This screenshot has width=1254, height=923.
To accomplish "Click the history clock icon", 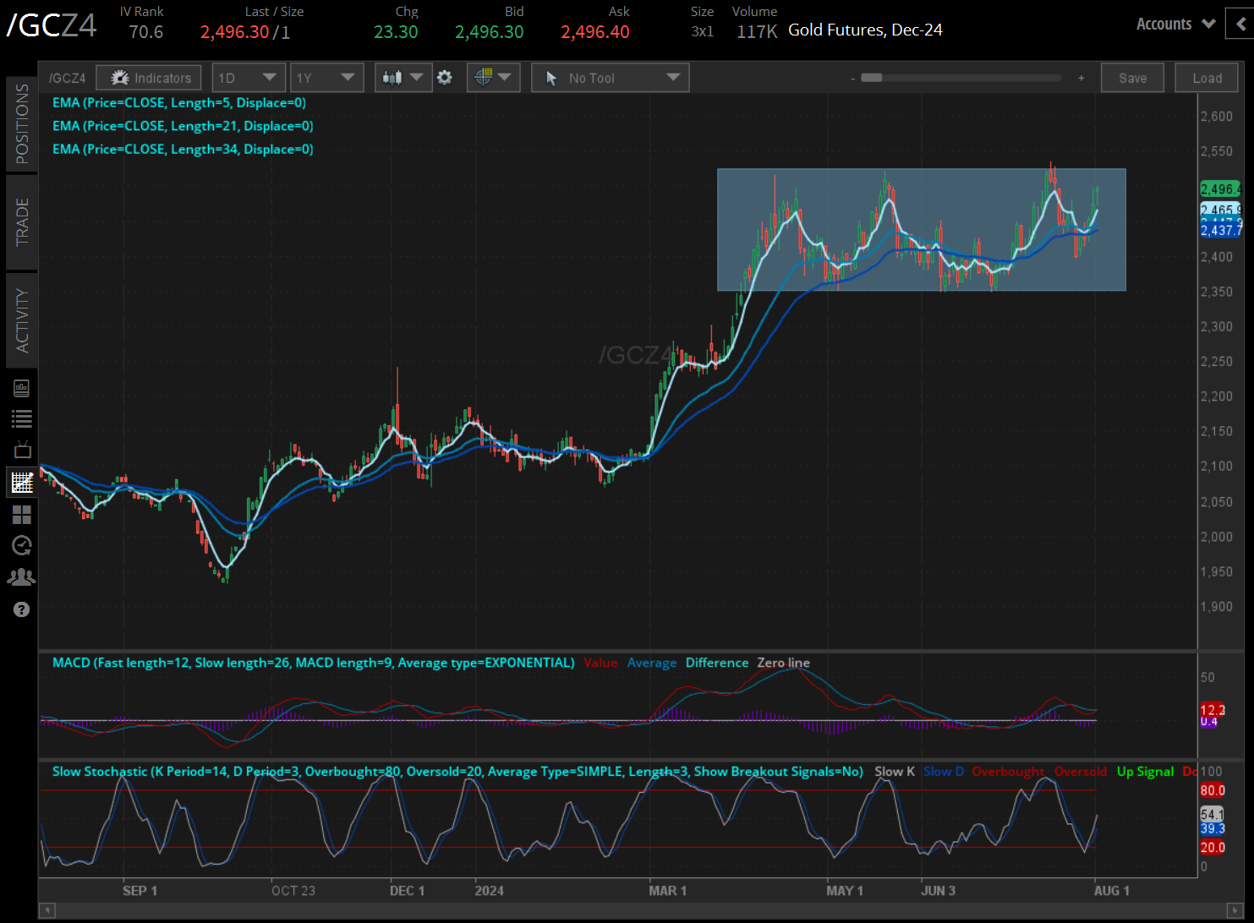I will tap(22, 545).
